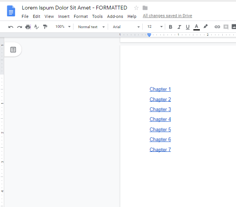Print the document

(x=28, y=27)
